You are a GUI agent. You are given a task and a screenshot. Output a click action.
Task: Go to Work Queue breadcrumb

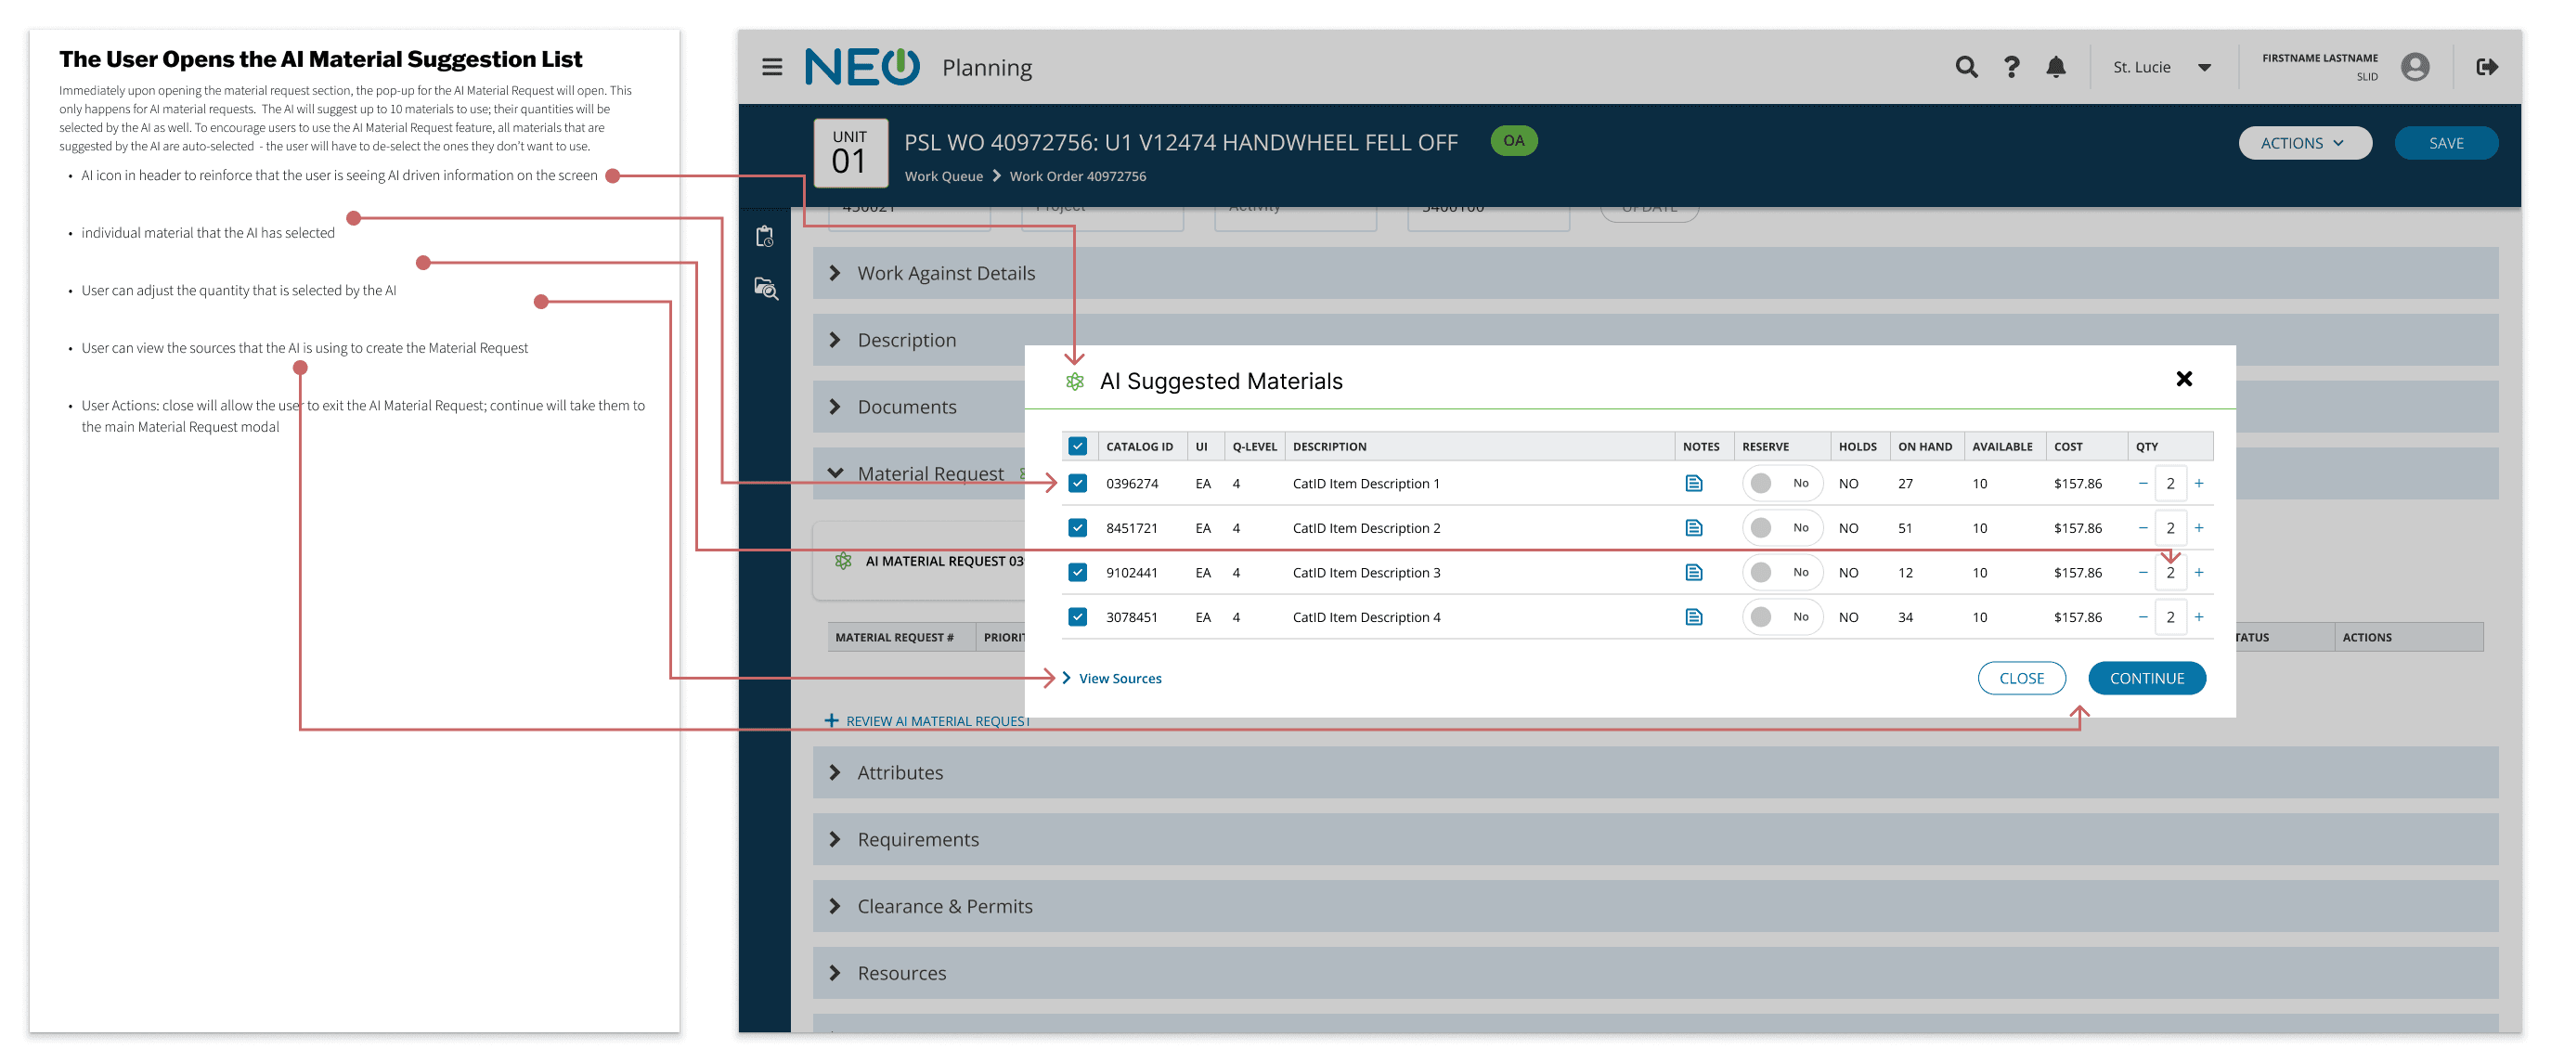point(943,176)
